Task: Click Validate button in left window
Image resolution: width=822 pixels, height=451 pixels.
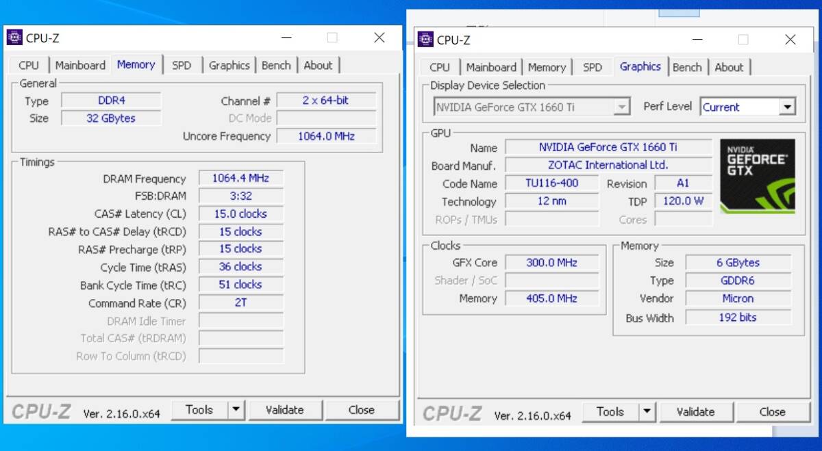Action: click(284, 410)
